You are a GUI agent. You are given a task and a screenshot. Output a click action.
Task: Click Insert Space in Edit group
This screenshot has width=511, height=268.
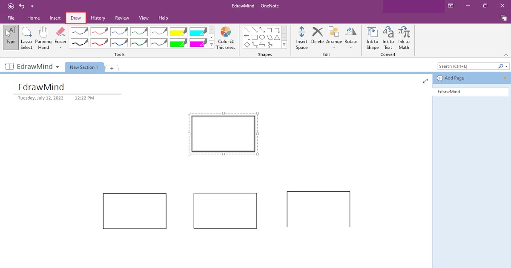[301, 37]
